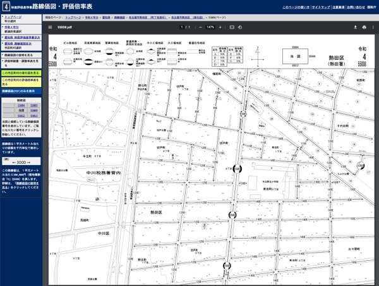This screenshot has height=286, width=379.
Task: Open トップページ link in left sidebar
Action: click(13, 17)
